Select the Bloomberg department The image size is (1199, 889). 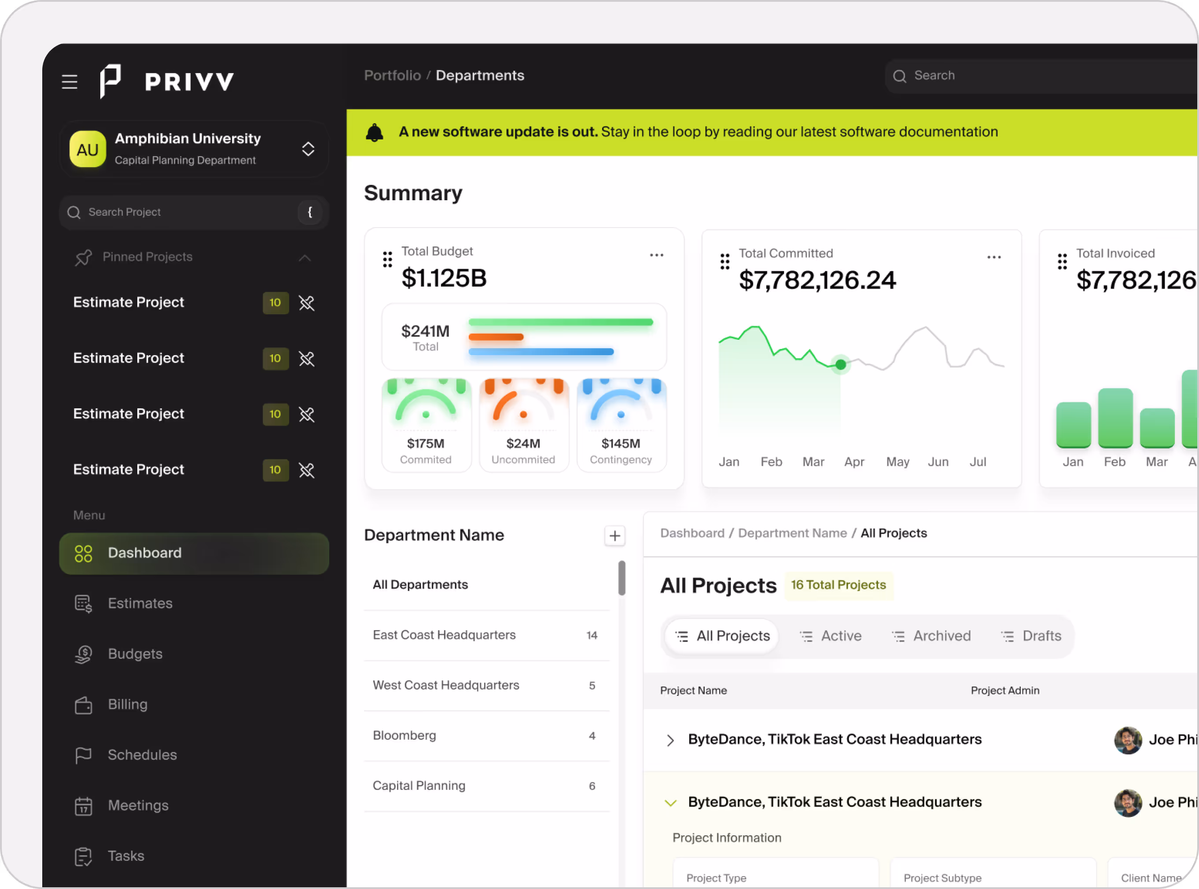tap(486, 736)
